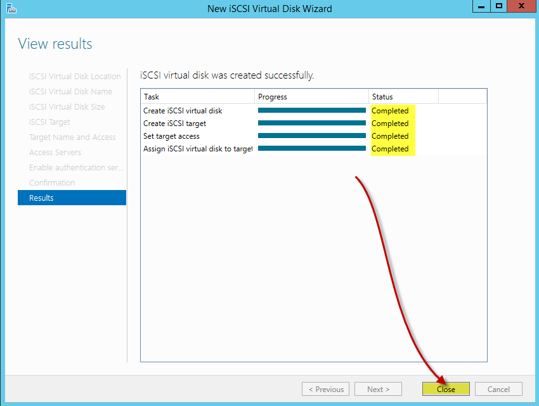539x406 pixels.
Task: Maximize the wizard window
Action: click(499, 6)
